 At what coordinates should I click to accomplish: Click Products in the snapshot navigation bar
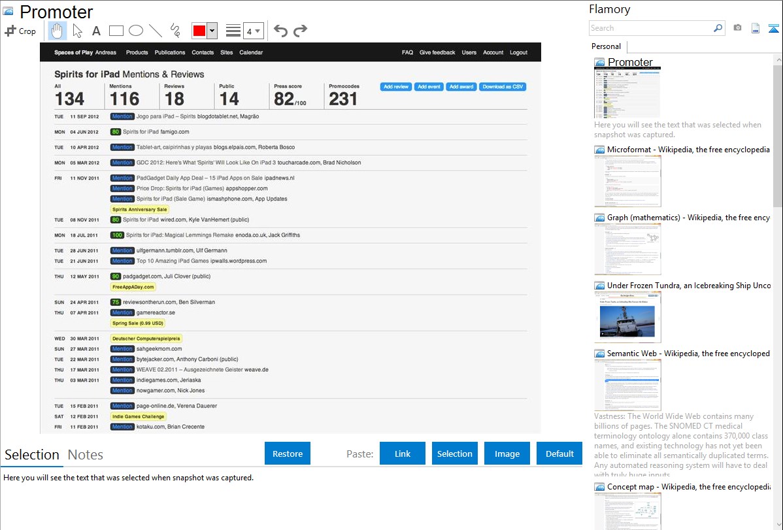(137, 52)
